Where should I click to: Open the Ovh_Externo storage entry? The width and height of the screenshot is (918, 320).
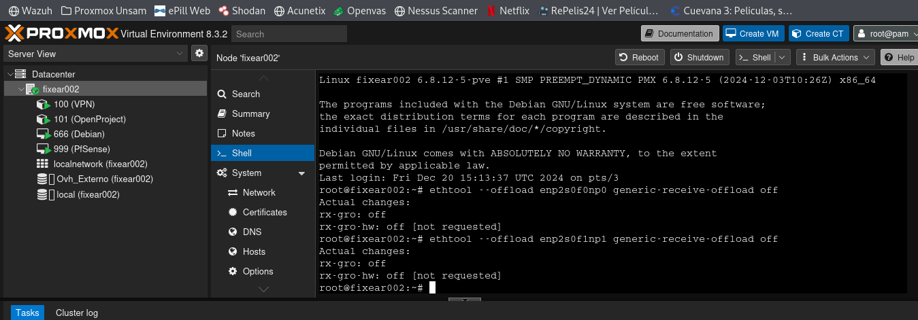point(104,179)
